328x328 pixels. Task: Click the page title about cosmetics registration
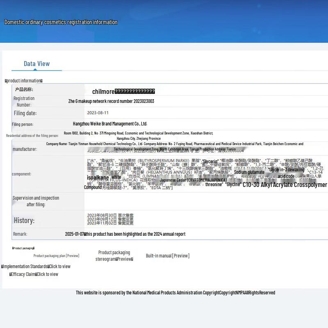(61, 22)
